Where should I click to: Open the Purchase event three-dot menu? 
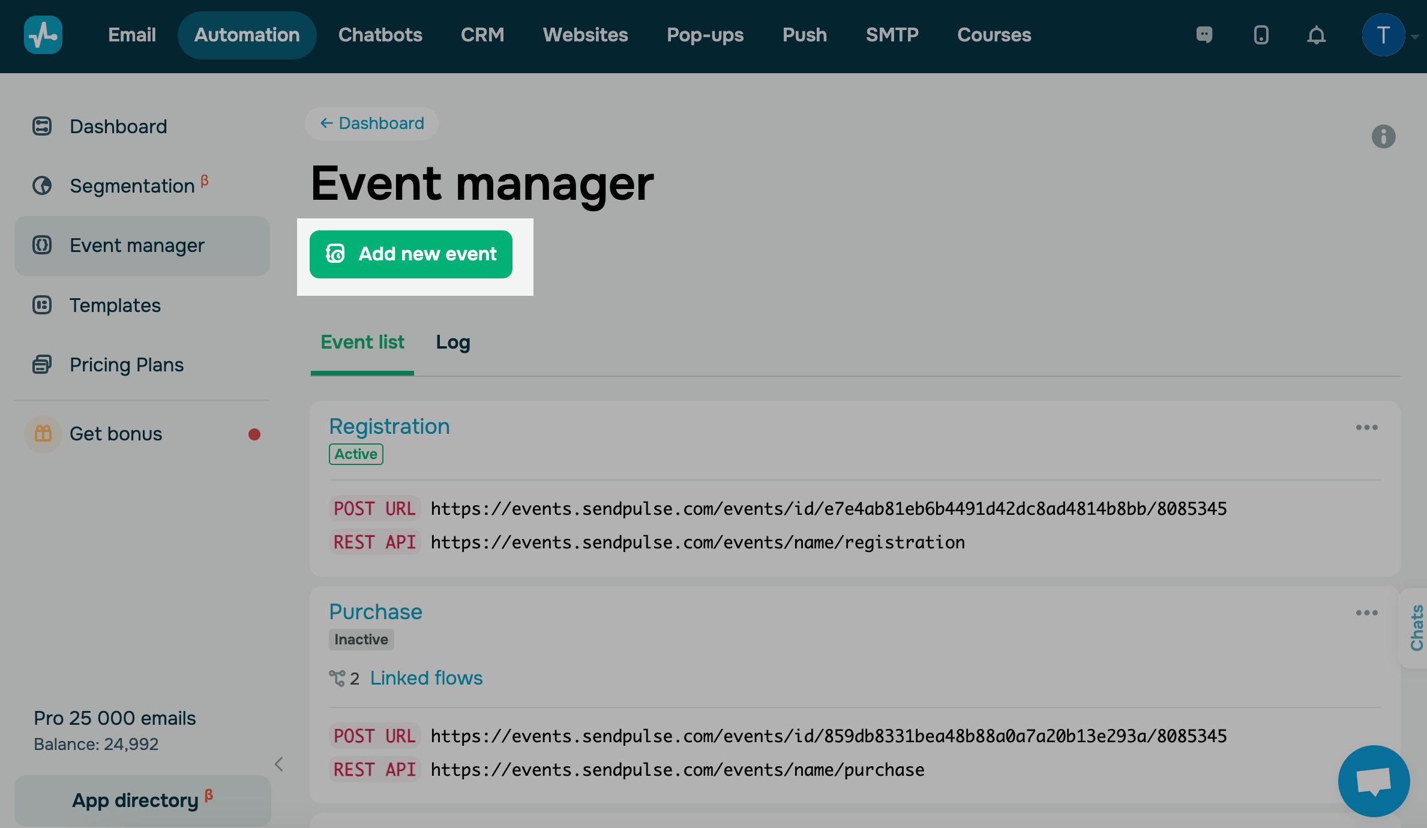pos(1366,613)
